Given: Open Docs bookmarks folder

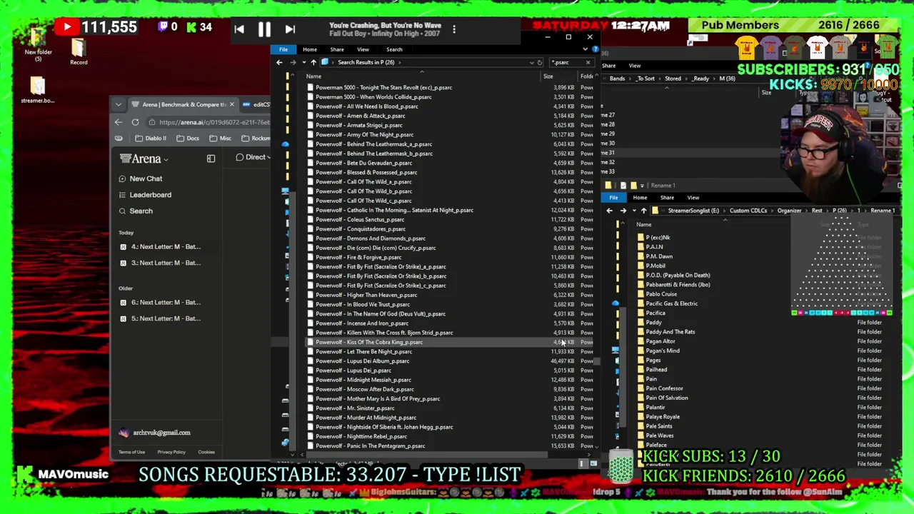Looking at the screenshot, I should tap(188, 138).
